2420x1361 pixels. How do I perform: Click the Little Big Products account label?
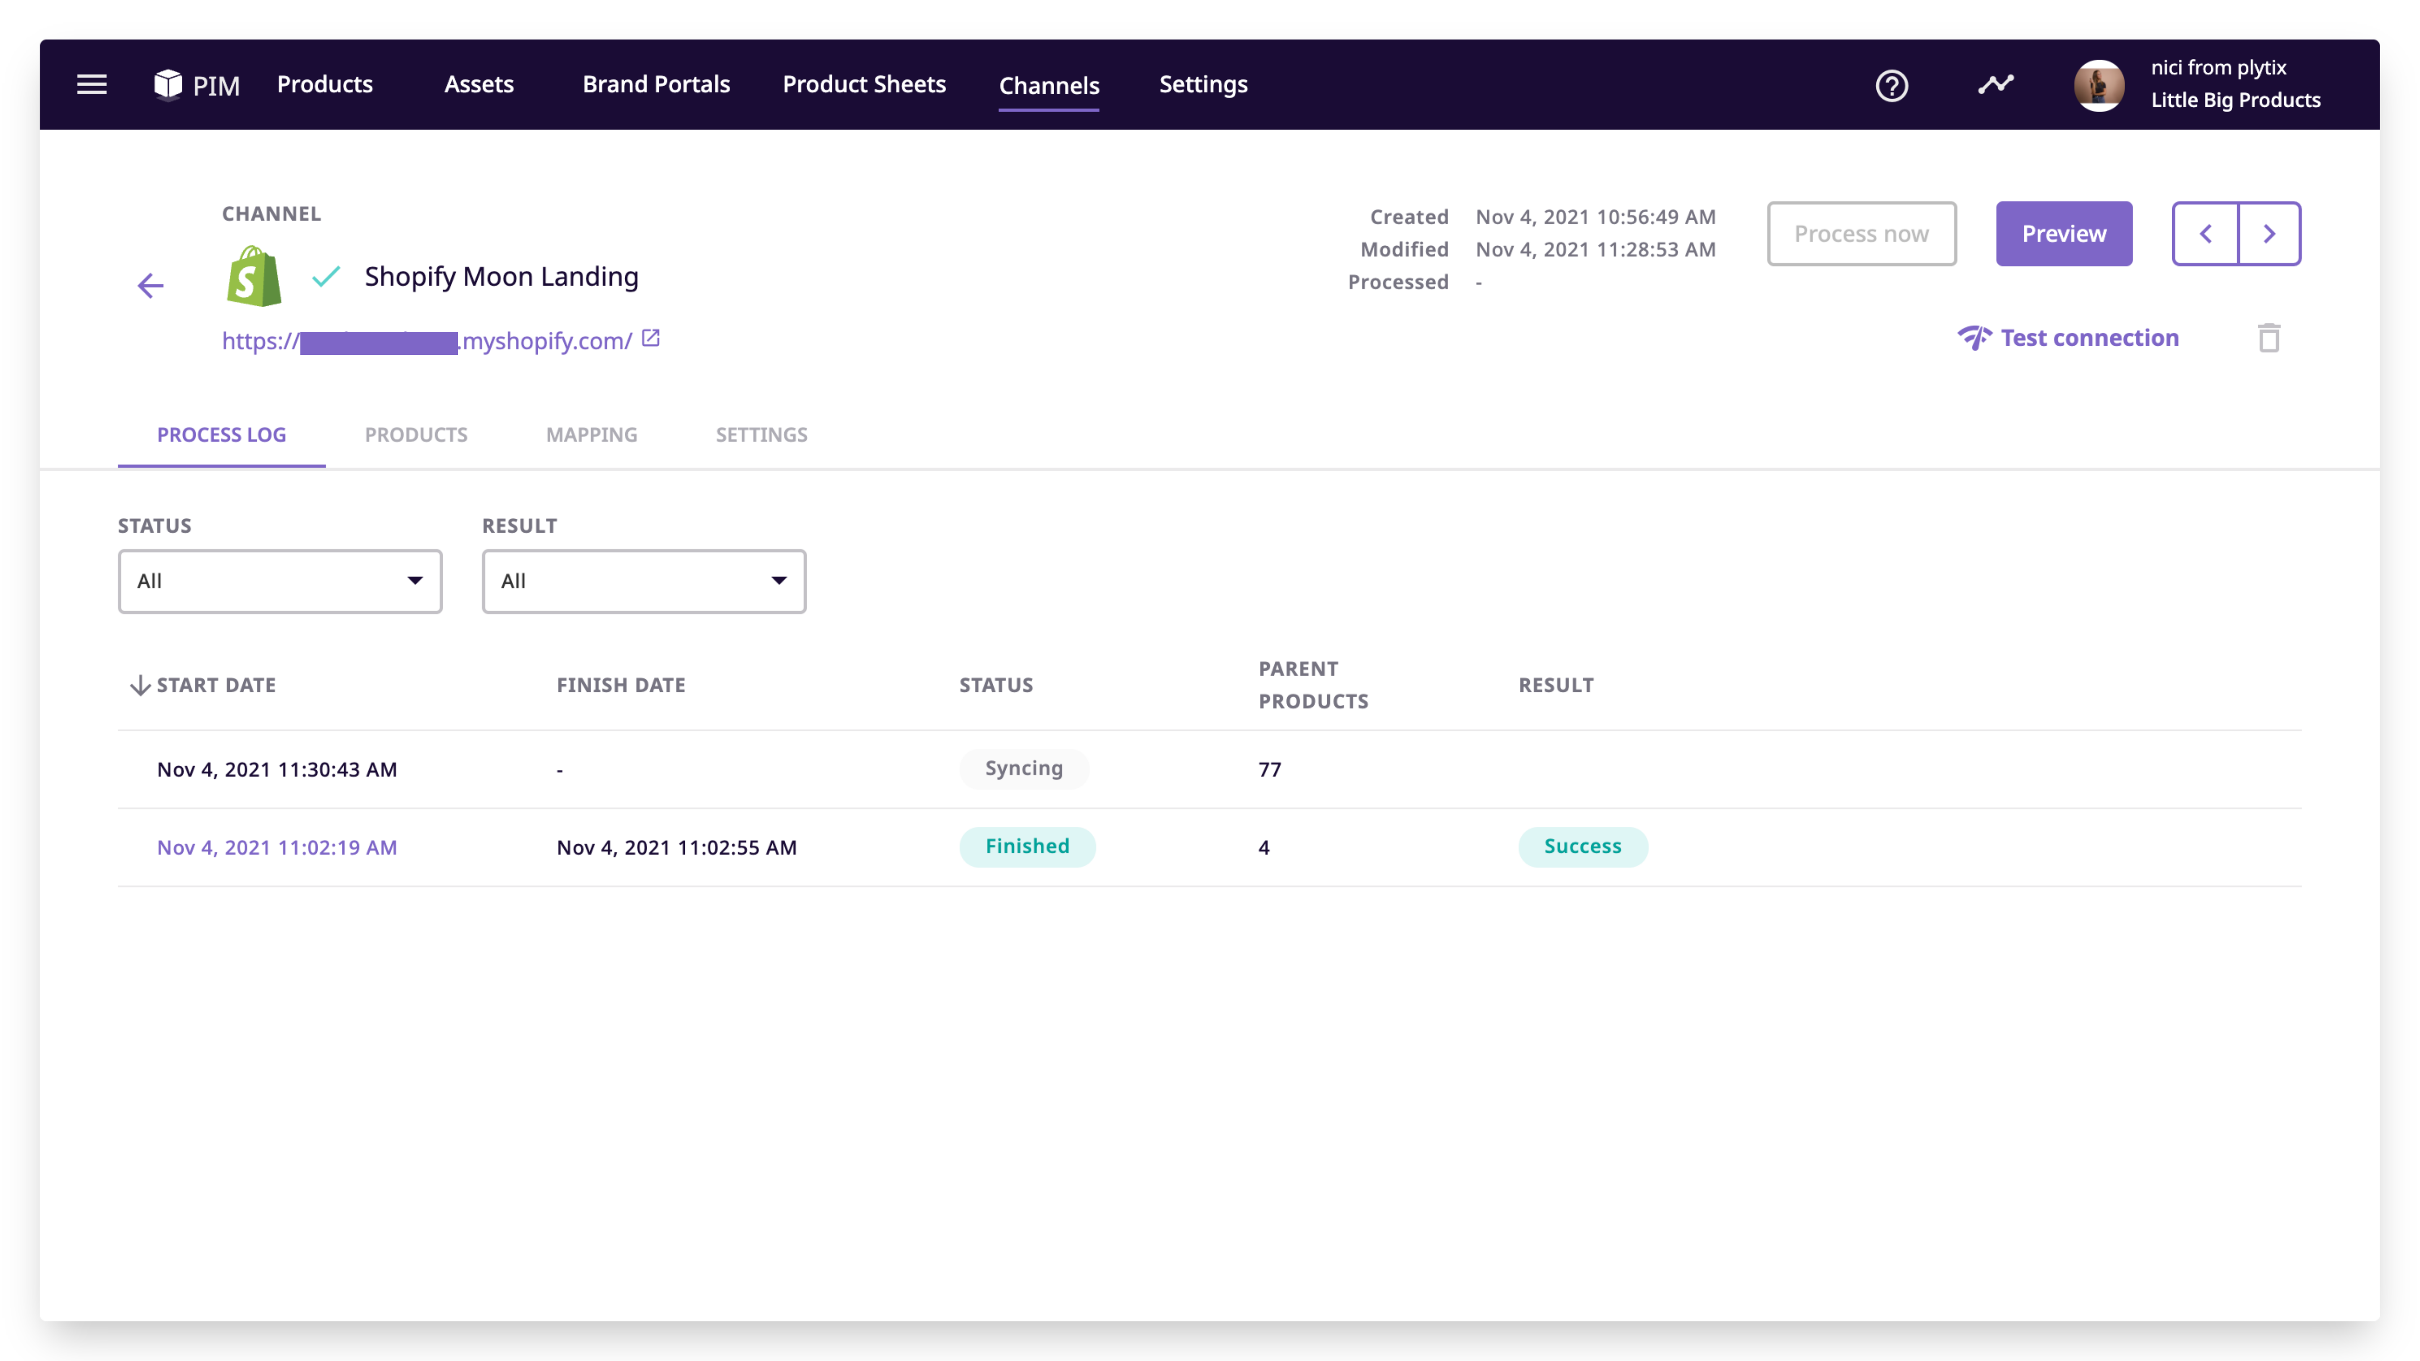tap(2235, 100)
